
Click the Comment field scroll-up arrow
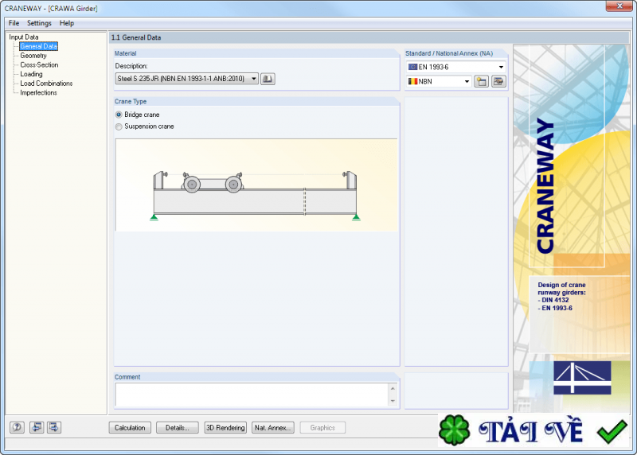pyautogui.click(x=393, y=388)
